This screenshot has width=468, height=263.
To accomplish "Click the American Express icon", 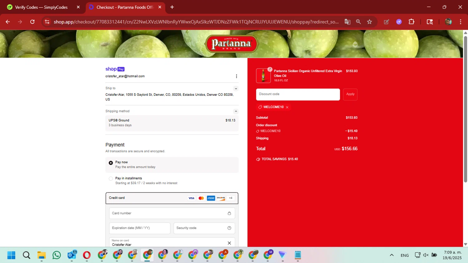I will [211, 198].
